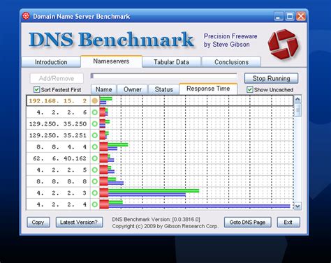This screenshot has width=331, height=263.
Task: Toggle the Sort Fastest First checkbox
Action: (x=36, y=89)
